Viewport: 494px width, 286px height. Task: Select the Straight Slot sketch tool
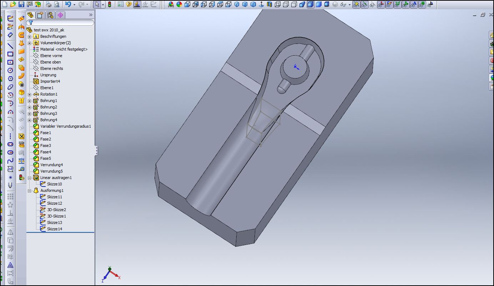click(x=10, y=144)
